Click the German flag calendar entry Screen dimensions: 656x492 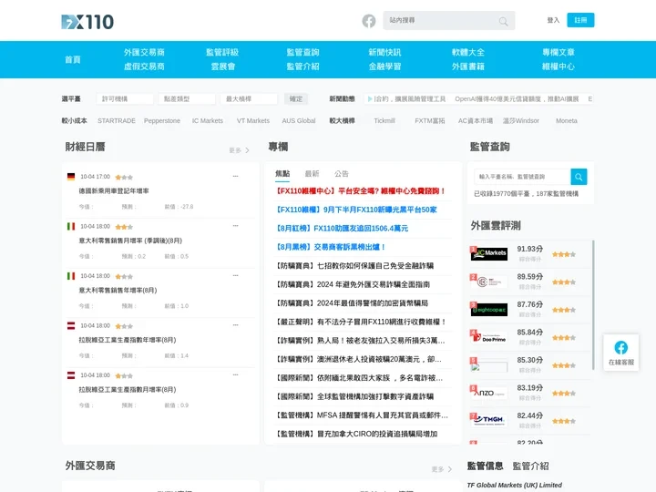tap(71, 177)
